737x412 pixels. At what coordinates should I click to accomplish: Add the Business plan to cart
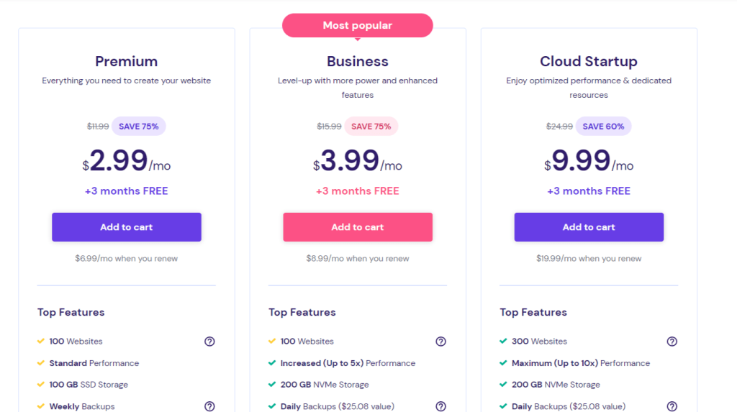[x=358, y=227]
